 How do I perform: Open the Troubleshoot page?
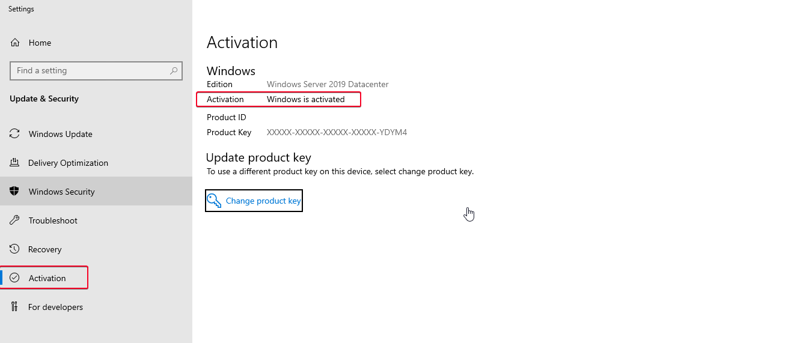point(53,220)
